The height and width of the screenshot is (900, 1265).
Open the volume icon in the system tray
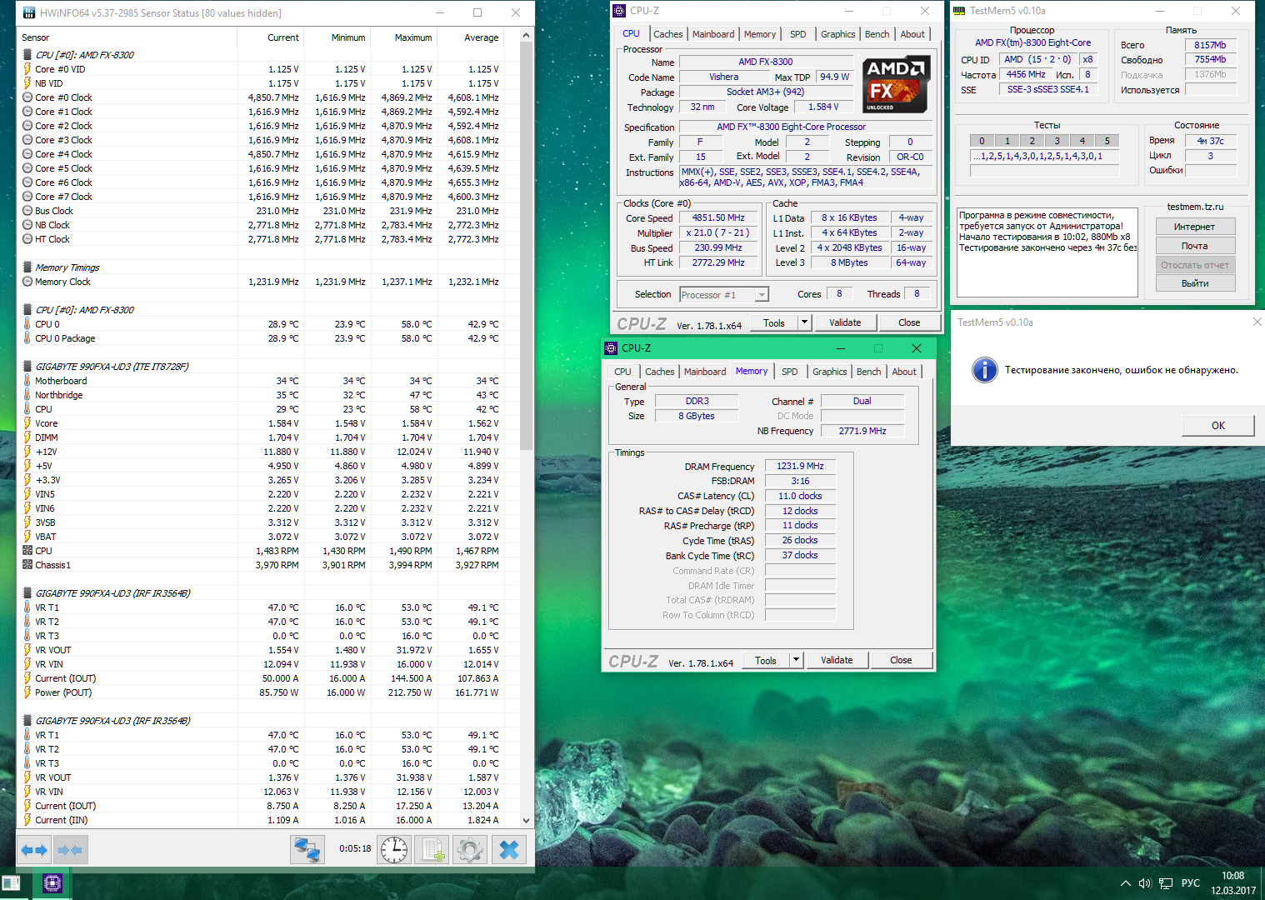coord(1145,883)
